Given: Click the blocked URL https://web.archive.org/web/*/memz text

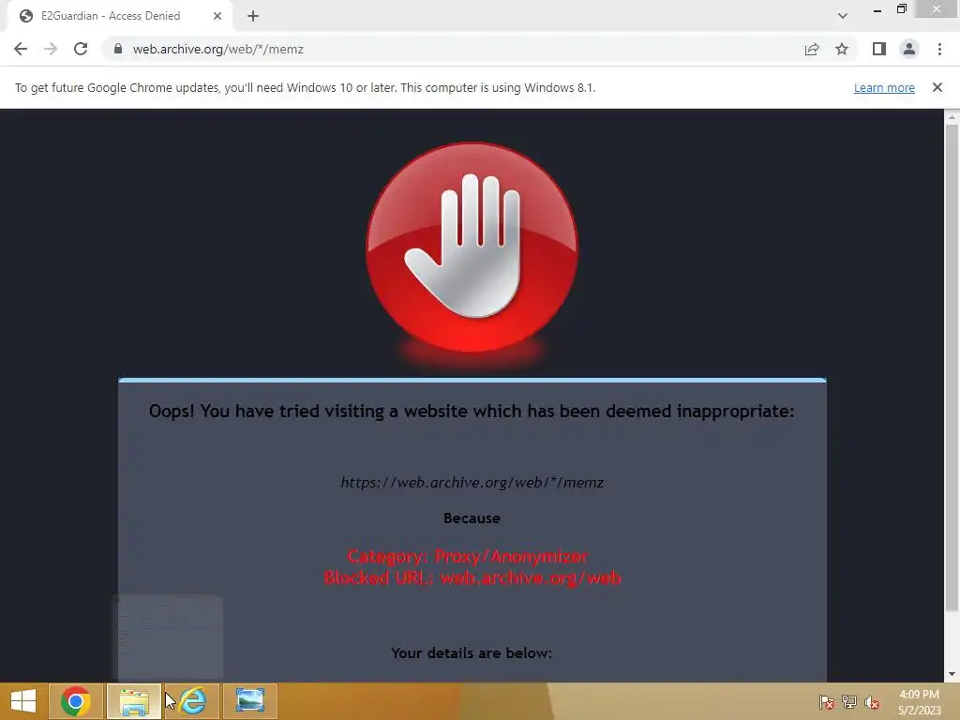Looking at the screenshot, I should tap(472, 483).
